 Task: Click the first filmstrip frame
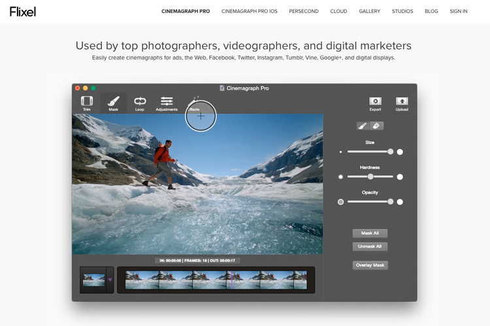click(142, 280)
